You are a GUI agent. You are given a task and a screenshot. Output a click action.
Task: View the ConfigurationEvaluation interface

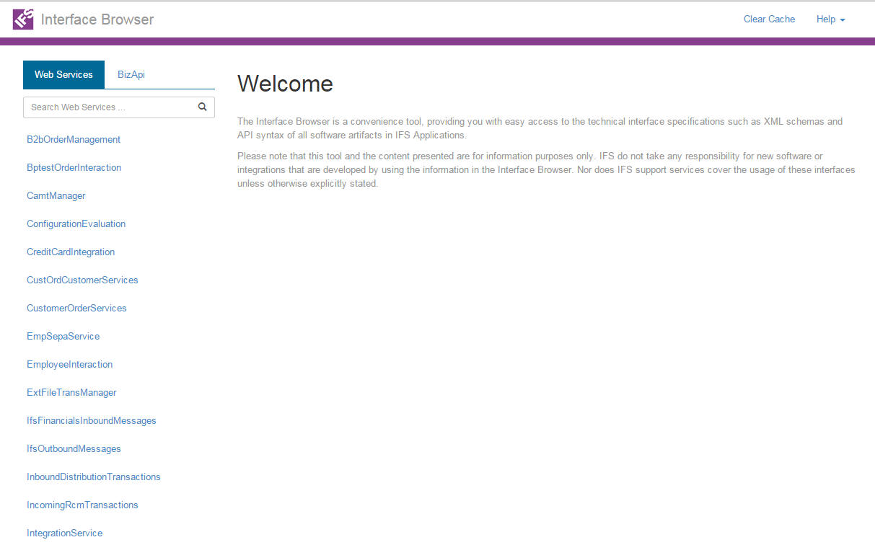76,223
